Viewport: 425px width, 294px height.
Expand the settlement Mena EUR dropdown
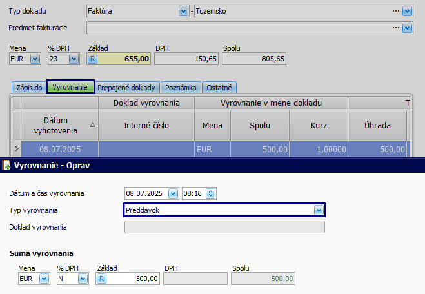coord(44,279)
